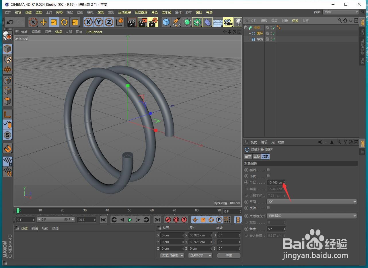Jump to the start of timeline
This screenshot has width=368, height=268.
pyautogui.click(x=103, y=220)
